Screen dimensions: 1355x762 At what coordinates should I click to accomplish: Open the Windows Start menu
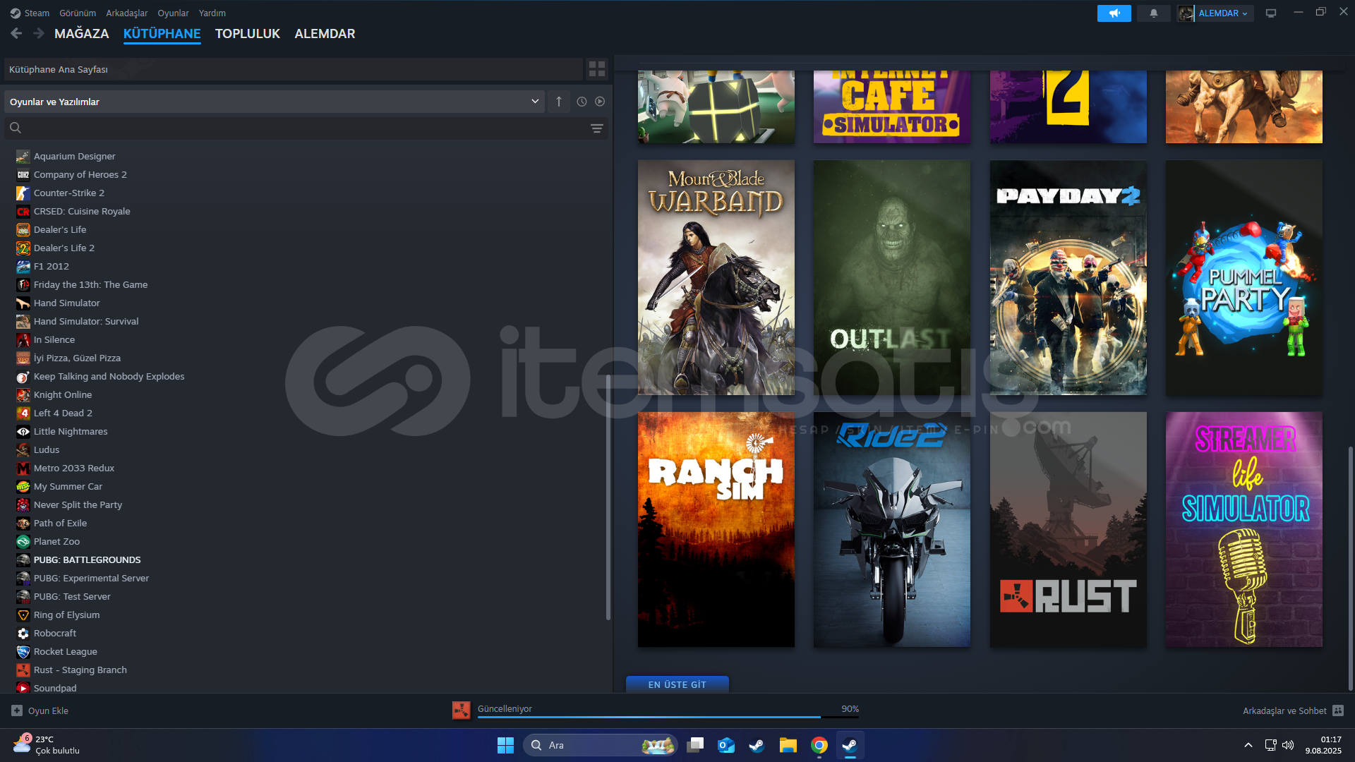[x=505, y=745]
